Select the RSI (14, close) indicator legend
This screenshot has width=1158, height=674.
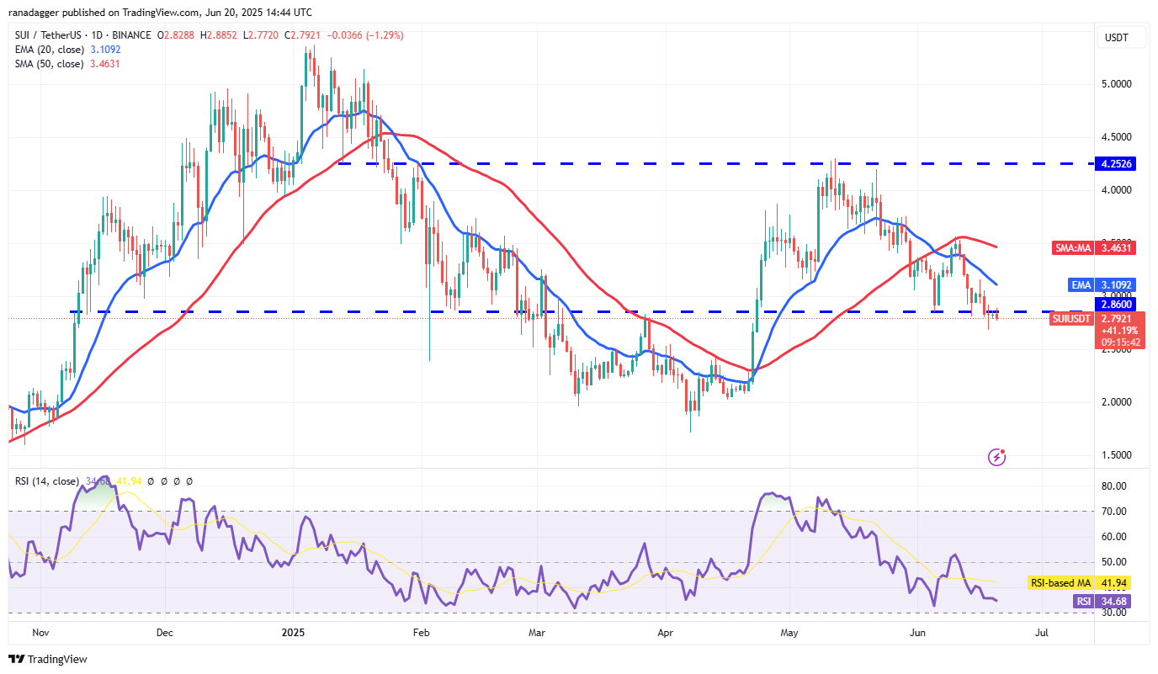pos(46,481)
